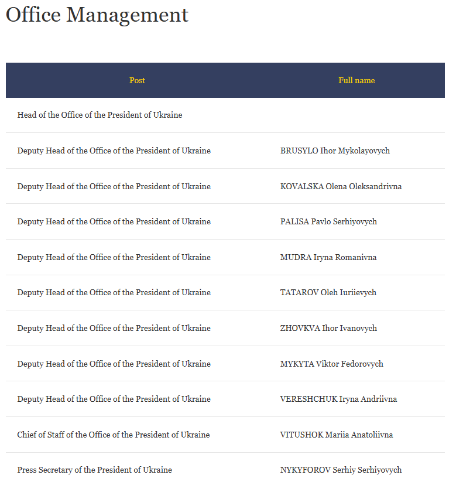Click the name TATAROV Oleh Iuriievych

click(x=328, y=293)
